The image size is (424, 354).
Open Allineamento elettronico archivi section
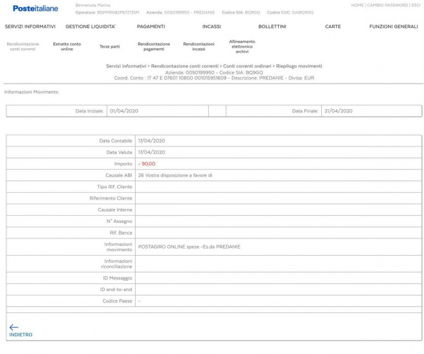pyautogui.click(x=242, y=46)
